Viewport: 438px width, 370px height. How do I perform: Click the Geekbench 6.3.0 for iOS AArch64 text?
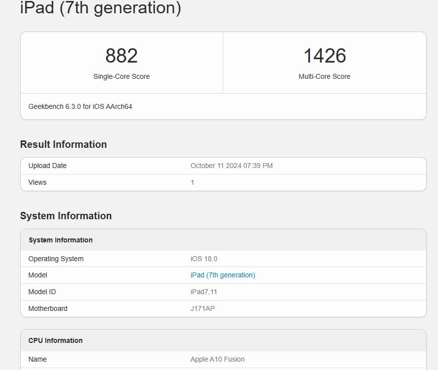[80, 107]
